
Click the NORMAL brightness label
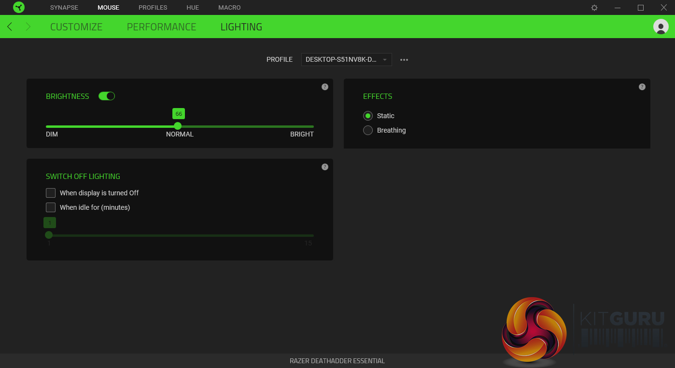(180, 134)
